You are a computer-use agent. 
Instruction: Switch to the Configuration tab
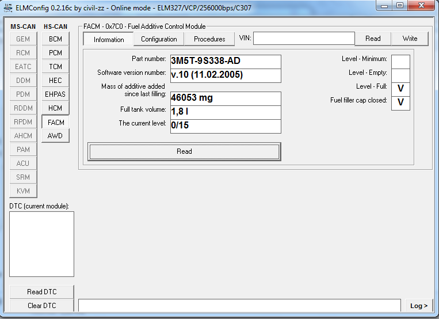point(159,39)
